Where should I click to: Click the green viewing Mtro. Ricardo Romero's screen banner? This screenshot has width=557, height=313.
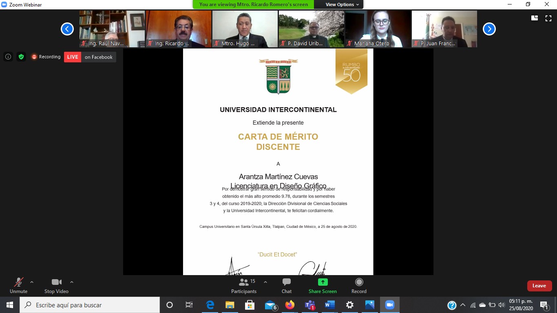click(254, 4)
